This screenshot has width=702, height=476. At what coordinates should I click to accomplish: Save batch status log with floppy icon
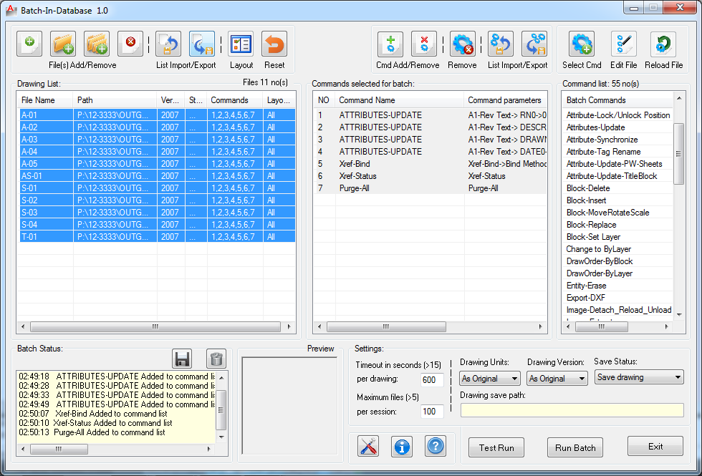pyautogui.click(x=182, y=359)
